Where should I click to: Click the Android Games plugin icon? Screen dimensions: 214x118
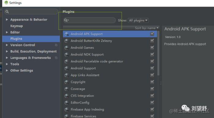[66, 48]
